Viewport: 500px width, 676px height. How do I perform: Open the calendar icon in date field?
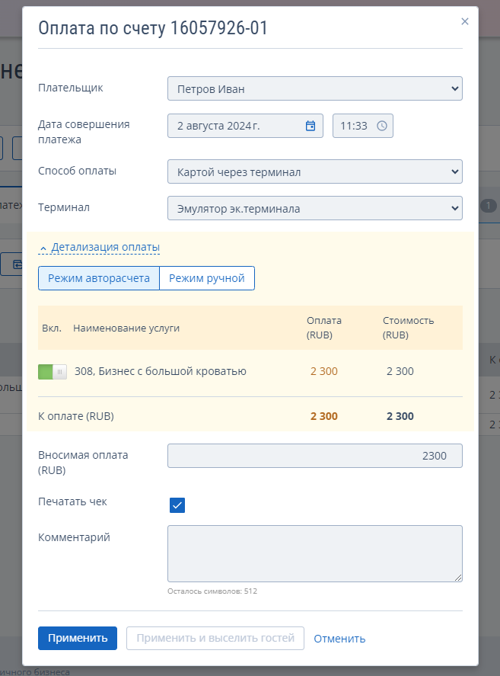click(310, 126)
